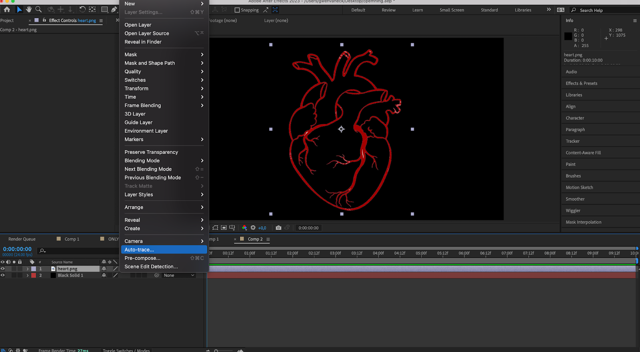
Task: Open the Effects & Presets panel
Action: tap(581, 83)
